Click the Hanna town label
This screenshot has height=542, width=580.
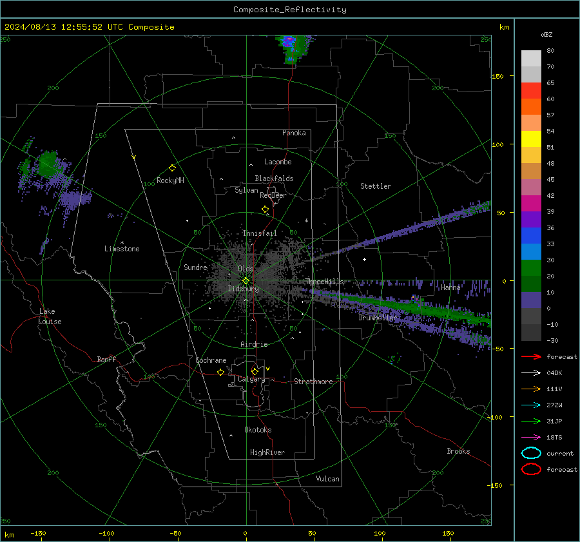450,287
